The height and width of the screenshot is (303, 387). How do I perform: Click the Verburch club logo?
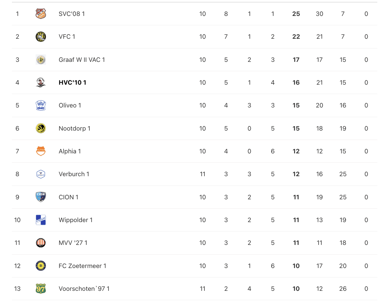pyautogui.click(x=41, y=174)
